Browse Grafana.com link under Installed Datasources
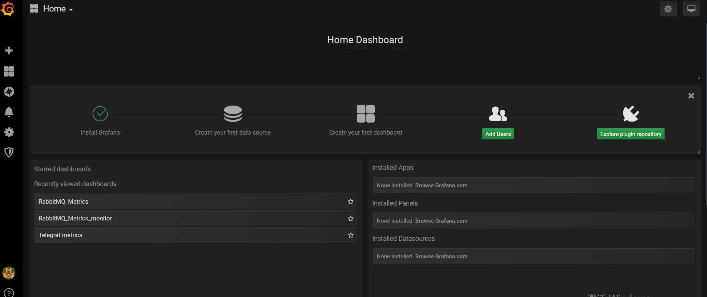The height and width of the screenshot is (297, 707). 441,256
